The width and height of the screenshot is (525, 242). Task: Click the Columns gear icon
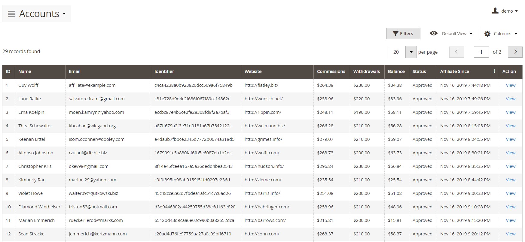pyautogui.click(x=487, y=34)
